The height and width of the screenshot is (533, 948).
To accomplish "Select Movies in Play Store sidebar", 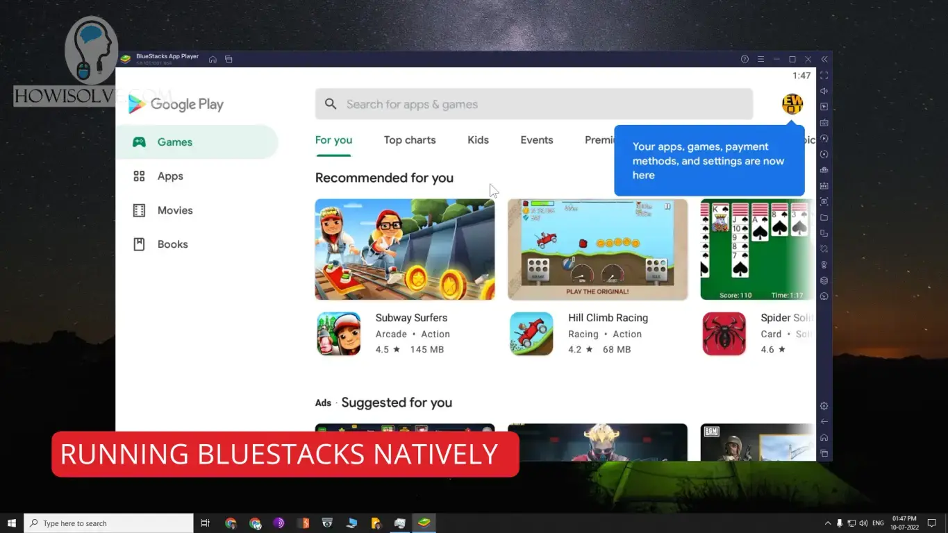I will coord(197,210).
